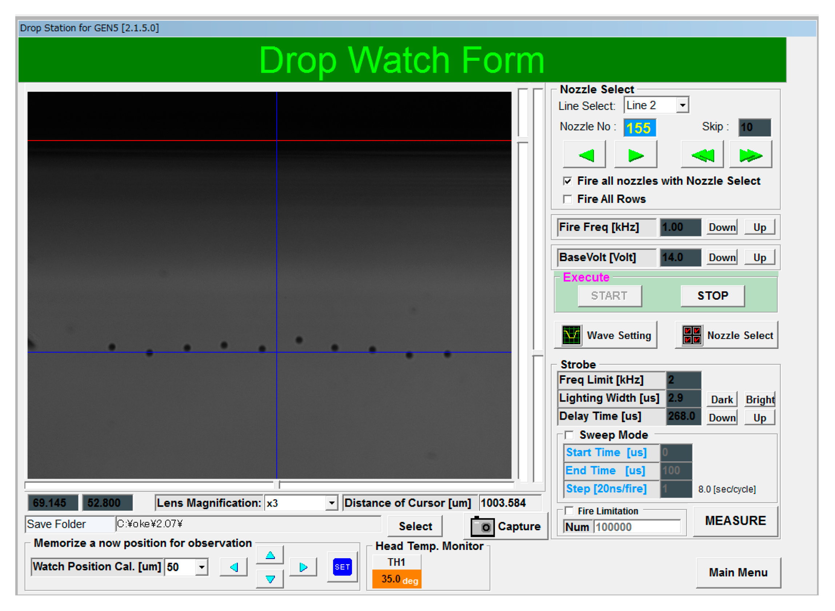Image resolution: width=835 pixels, height=611 pixels.
Task: Go to previous nozzle with green left arrow
Action: (584, 154)
